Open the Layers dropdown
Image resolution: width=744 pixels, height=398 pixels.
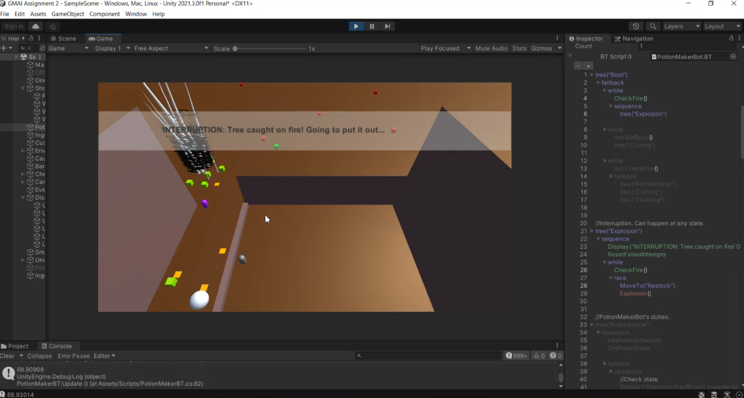click(x=682, y=26)
